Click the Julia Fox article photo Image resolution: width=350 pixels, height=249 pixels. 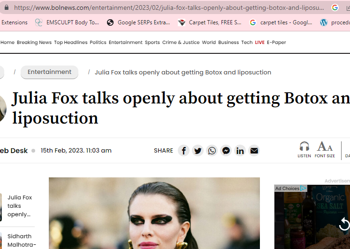point(154,213)
